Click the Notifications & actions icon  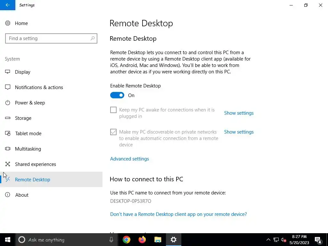[x=8, y=87]
